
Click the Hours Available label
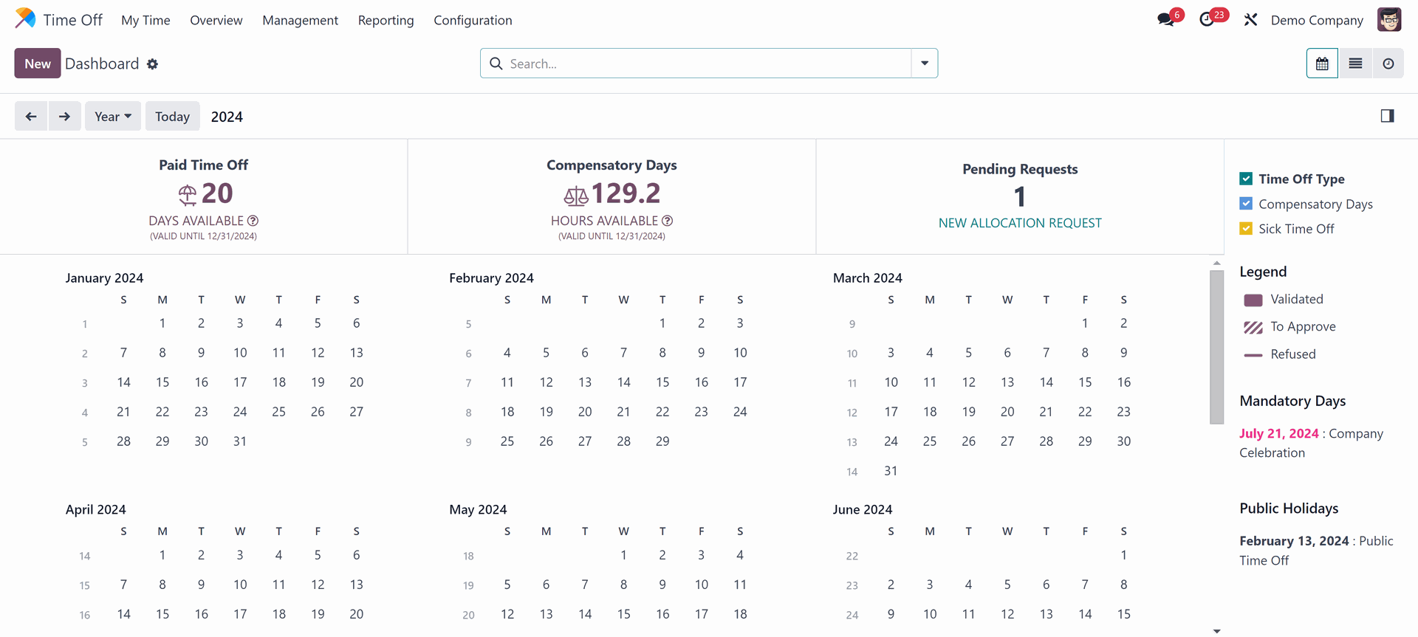coord(604,221)
